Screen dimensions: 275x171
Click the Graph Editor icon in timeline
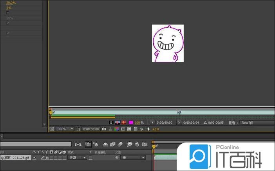[x=145, y=144]
